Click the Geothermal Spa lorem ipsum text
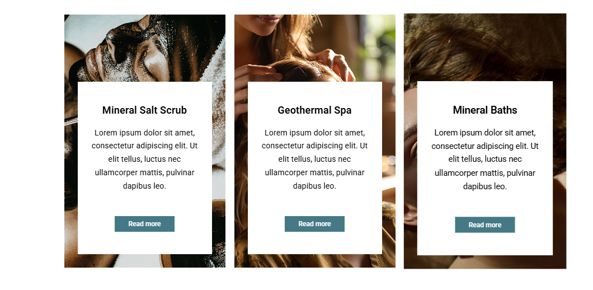Screen dimensions: 593x290 tap(314, 160)
